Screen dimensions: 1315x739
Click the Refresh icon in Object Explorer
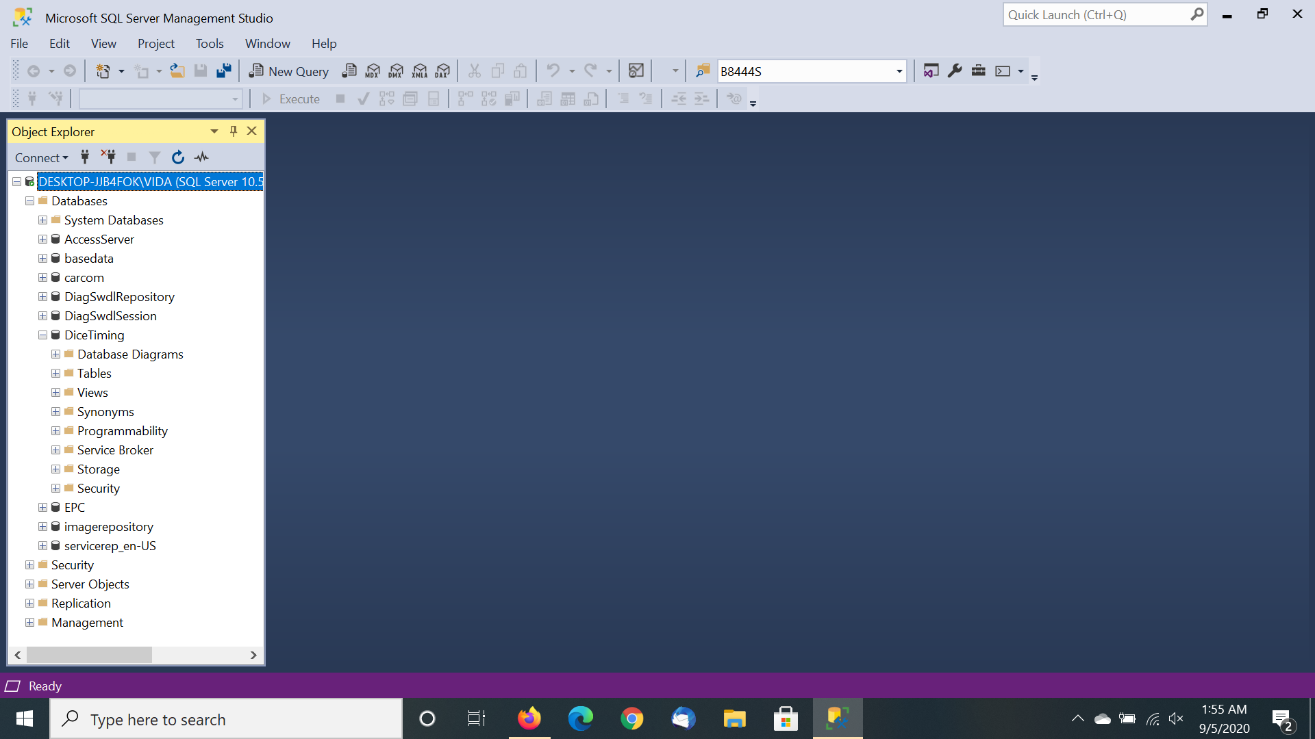tap(178, 157)
